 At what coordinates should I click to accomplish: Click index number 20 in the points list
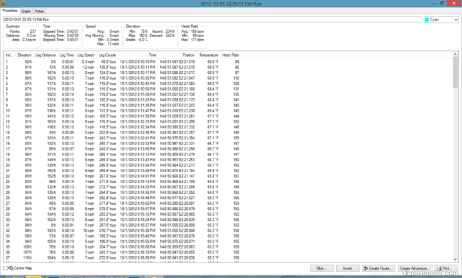tap(8, 166)
